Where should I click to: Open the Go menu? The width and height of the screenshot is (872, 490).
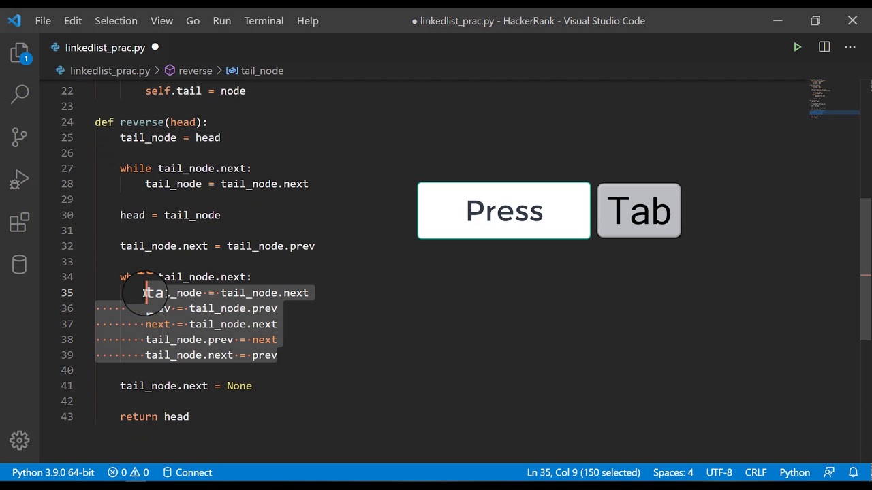(193, 20)
